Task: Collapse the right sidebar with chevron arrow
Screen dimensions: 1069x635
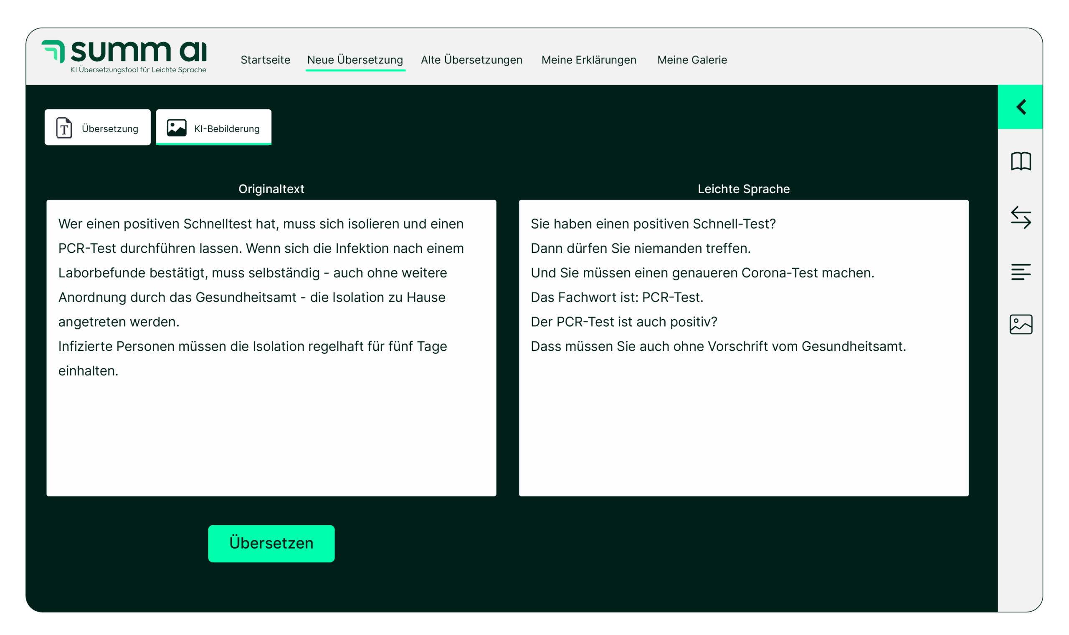Action: [x=1021, y=107]
